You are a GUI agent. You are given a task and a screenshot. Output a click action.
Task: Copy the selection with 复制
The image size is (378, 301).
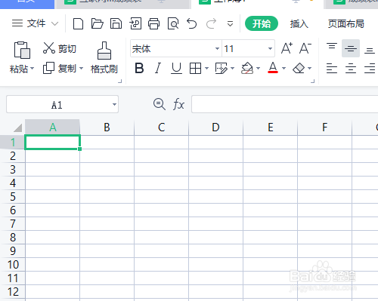coord(60,68)
